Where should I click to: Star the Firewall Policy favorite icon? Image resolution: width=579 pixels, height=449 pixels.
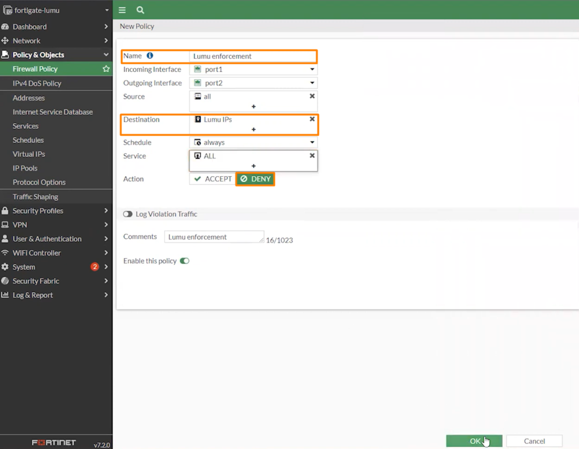click(x=106, y=69)
